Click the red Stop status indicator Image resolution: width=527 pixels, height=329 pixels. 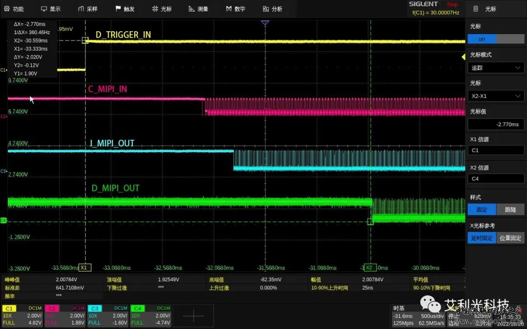(452, 4)
